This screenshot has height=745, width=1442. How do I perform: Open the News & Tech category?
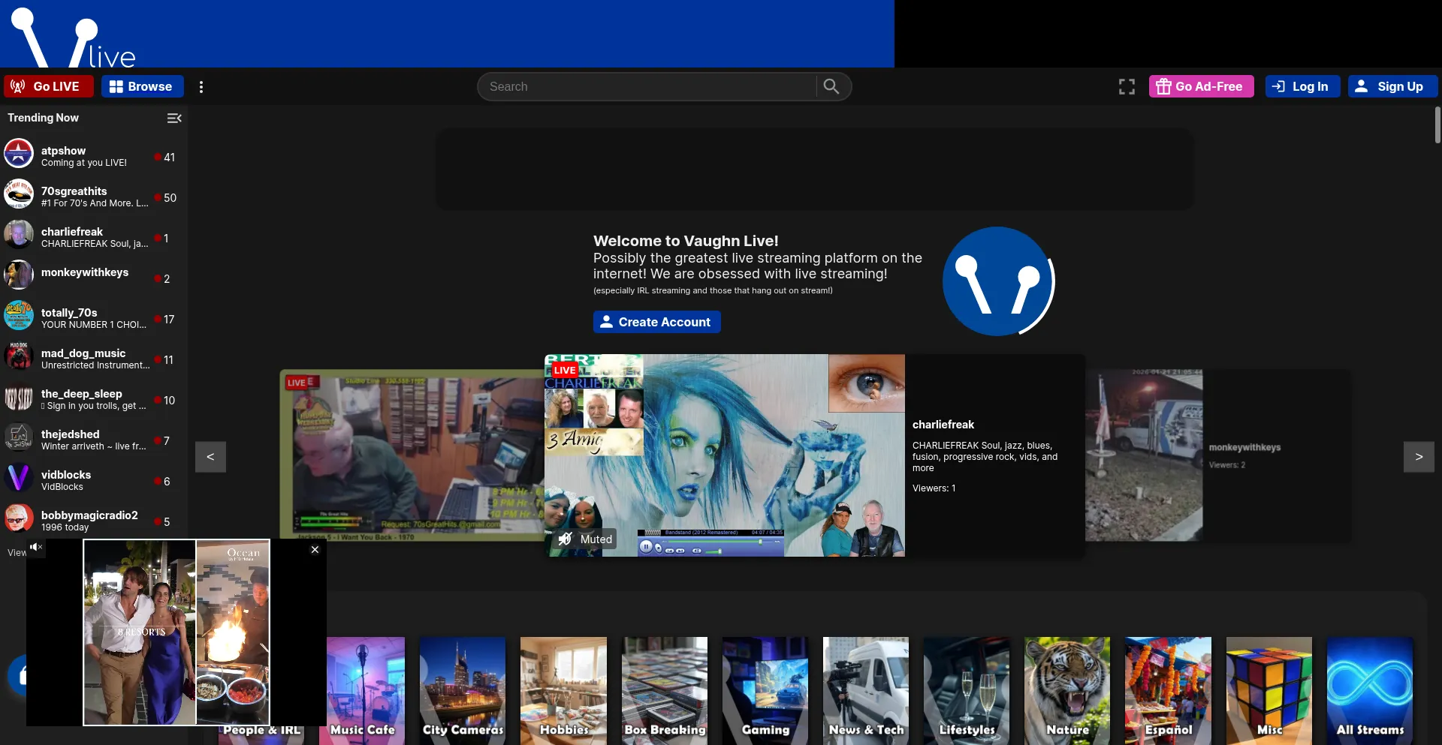point(866,691)
